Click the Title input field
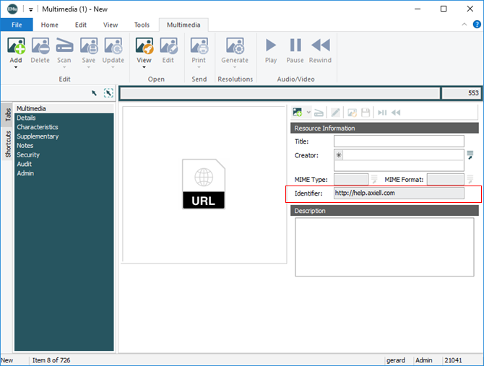 point(399,141)
